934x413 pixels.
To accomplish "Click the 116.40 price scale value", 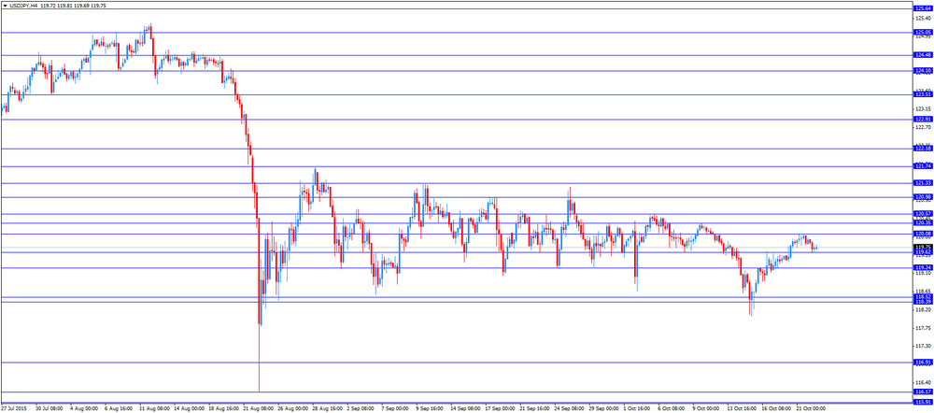I will point(922,382).
